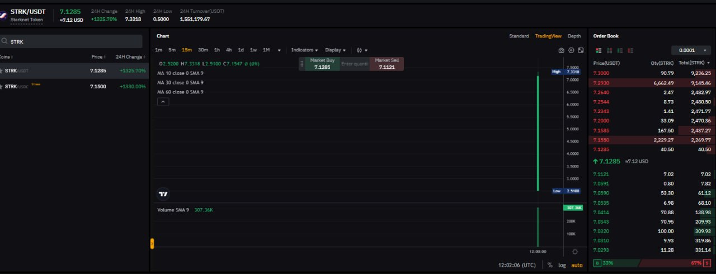Click the search magnifier icon

tap(4, 41)
